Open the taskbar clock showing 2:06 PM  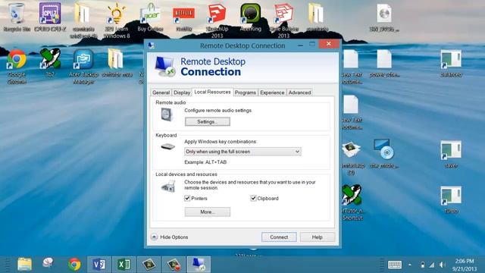click(x=465, y=265)
